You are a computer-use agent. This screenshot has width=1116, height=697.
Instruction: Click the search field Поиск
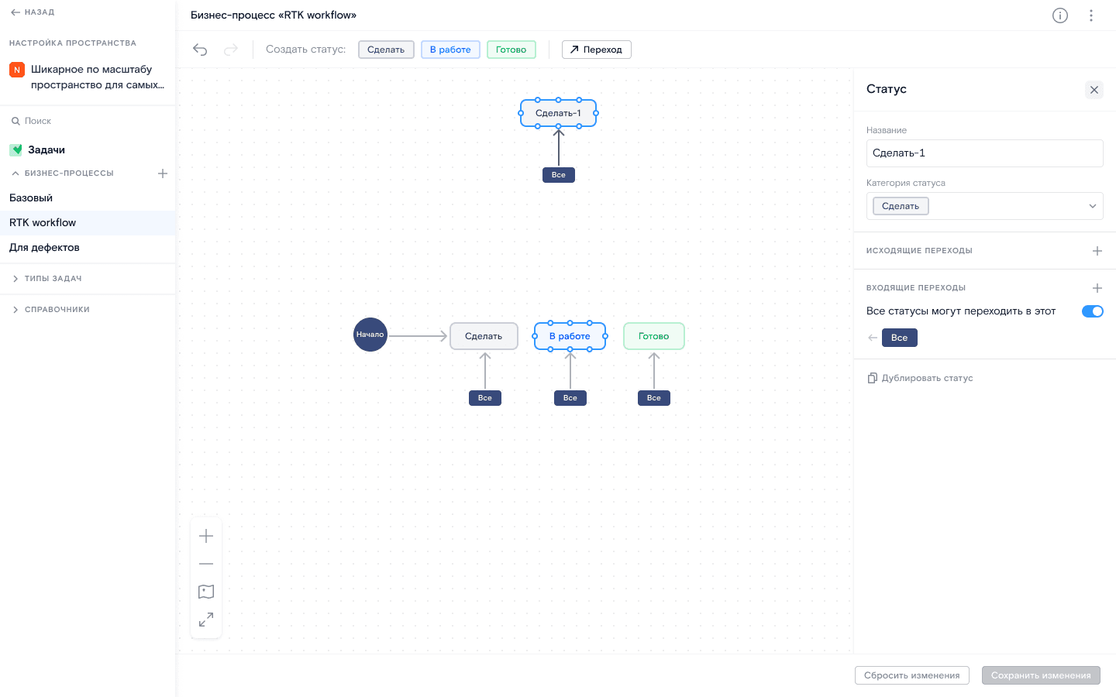88,121
